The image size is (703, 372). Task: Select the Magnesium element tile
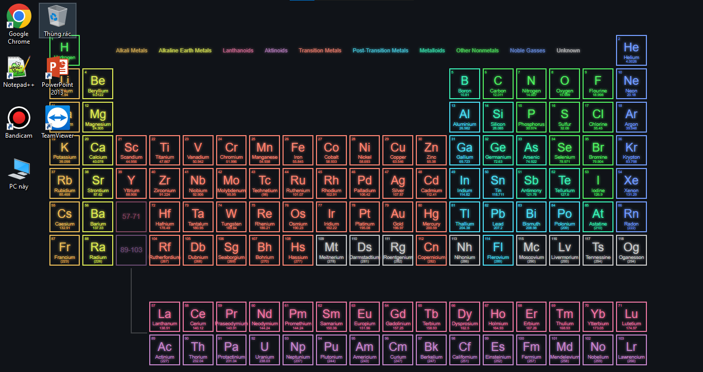click(x=98, y=117)
